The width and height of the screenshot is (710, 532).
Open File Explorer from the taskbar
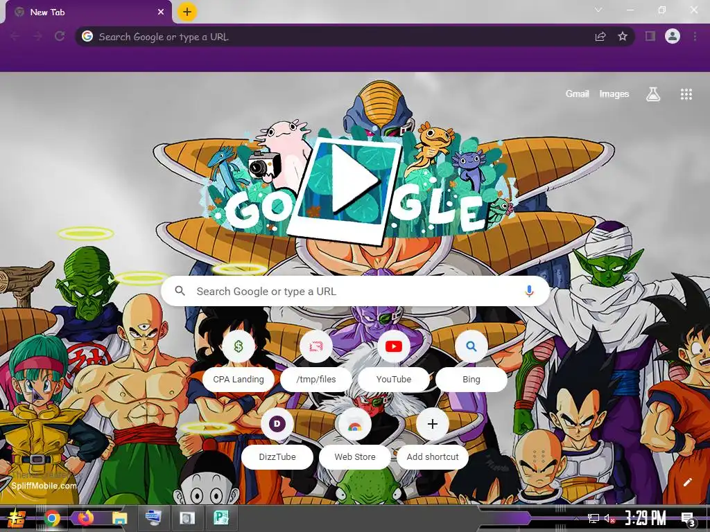[119, 518]
